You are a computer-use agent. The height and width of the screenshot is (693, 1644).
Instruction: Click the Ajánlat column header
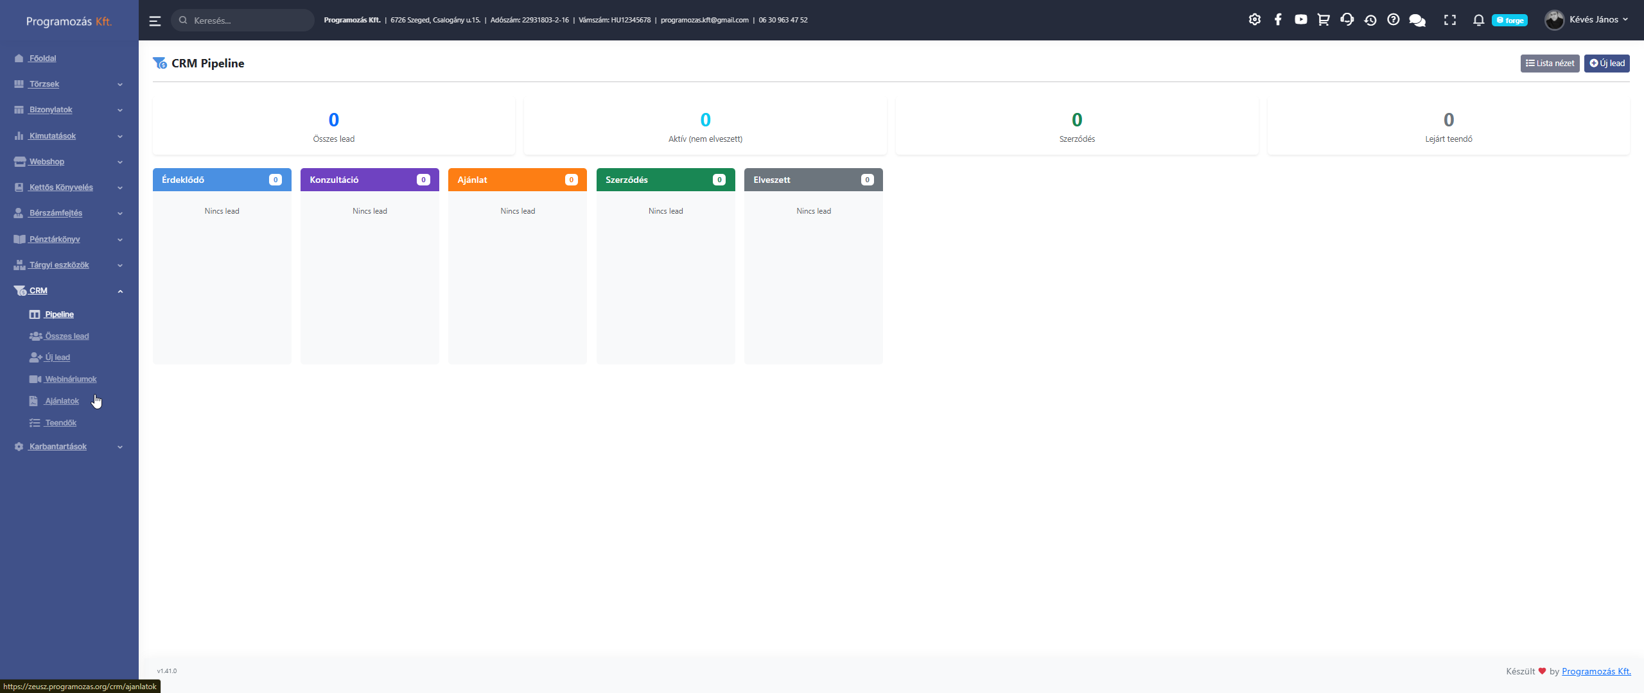[x=517, y=180]
